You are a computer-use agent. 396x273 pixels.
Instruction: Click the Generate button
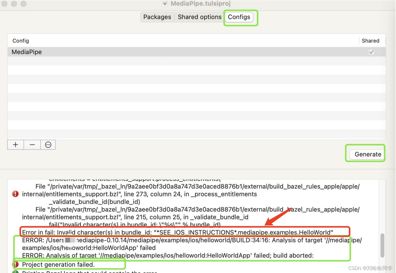pos(368,154)
